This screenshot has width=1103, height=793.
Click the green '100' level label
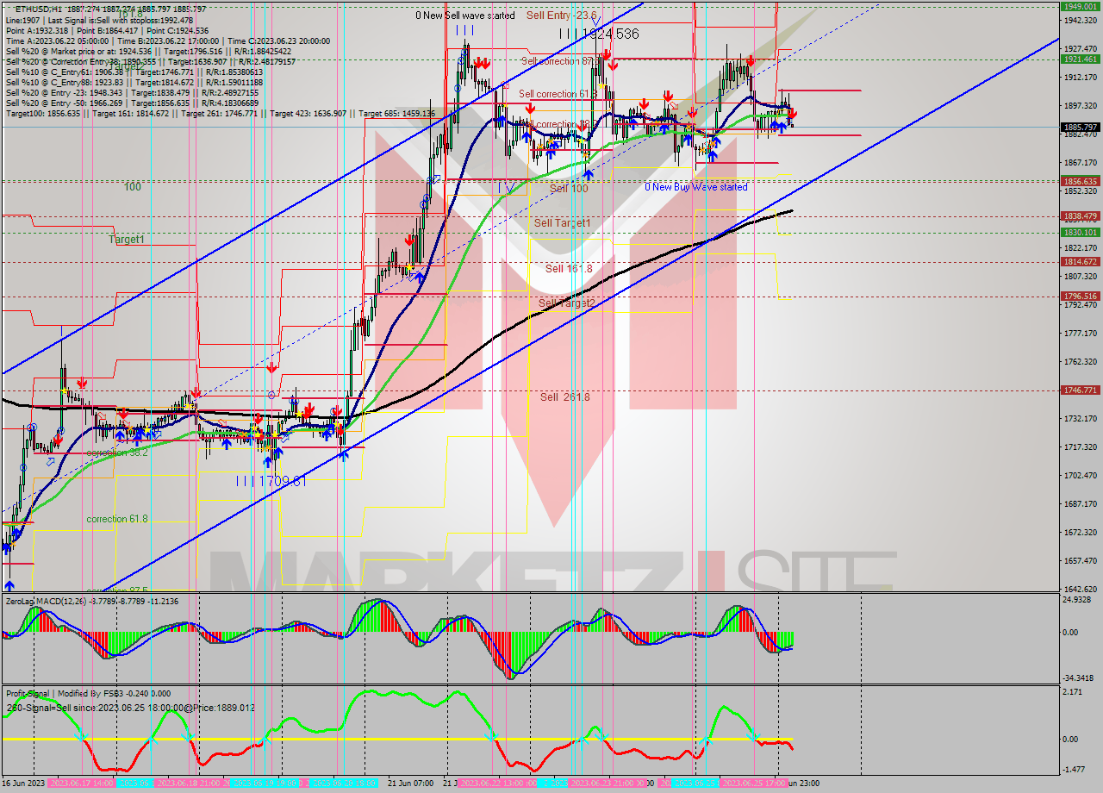(x=132, y=187)
